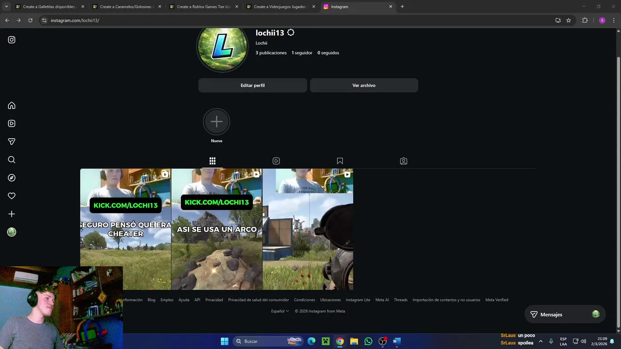Open Chrome three-dot menu
This screenshot has height=349, width=621.
(614, 20)
